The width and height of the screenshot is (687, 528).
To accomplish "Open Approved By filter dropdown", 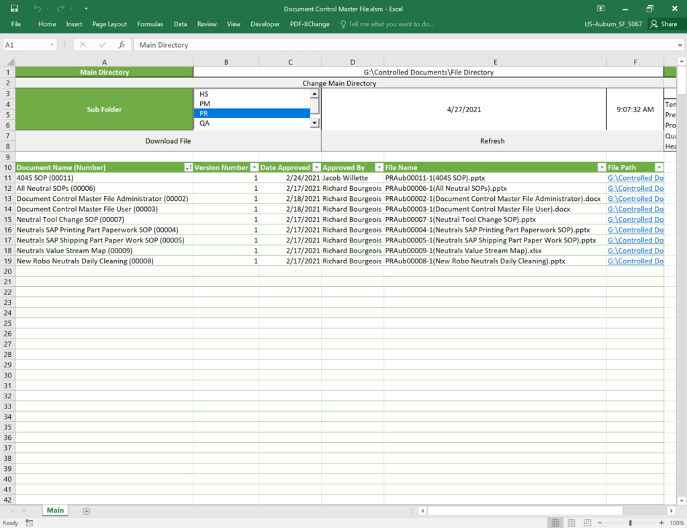I will (x=379, y=167).
